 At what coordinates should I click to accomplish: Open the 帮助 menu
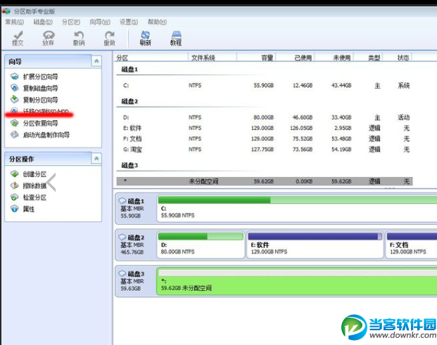pos(157,22)
